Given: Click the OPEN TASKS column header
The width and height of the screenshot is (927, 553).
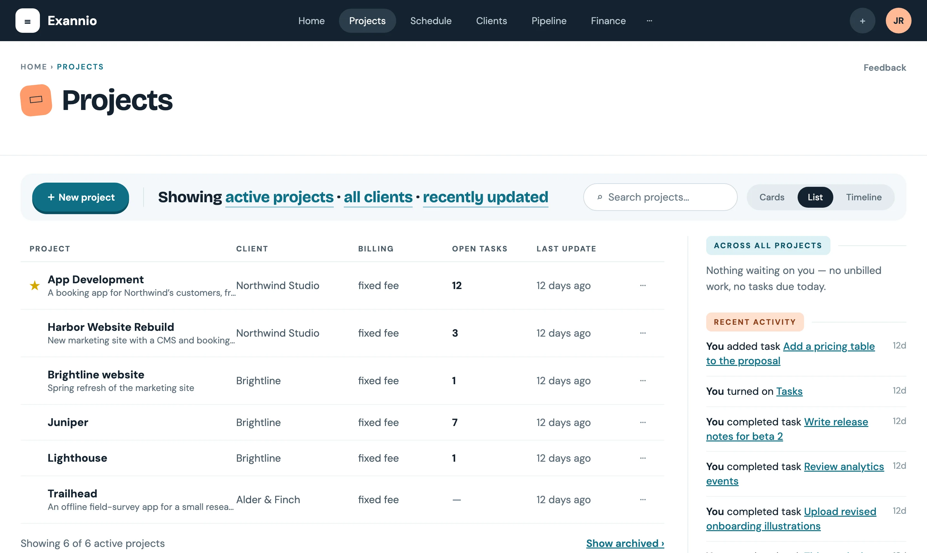Looking at the screenshot, I should (x=479, y=249).
